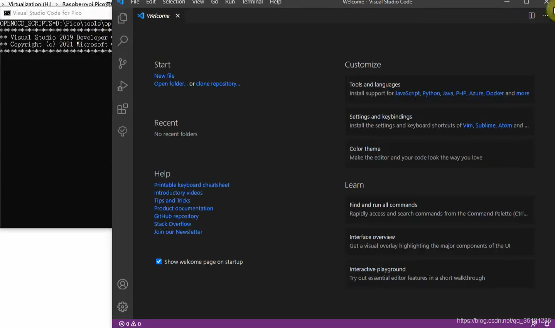Install Docker tools support

pyautogui.click(x=495, y=93)
